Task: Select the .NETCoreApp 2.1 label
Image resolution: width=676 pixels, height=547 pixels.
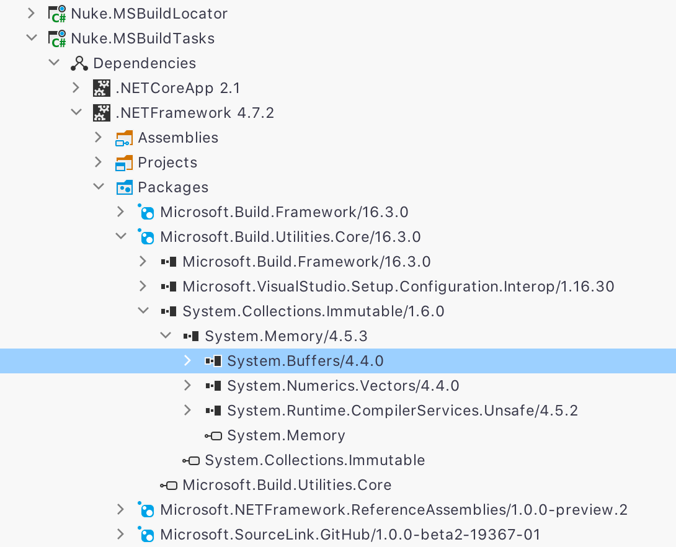Action: (x=178, y=87)
